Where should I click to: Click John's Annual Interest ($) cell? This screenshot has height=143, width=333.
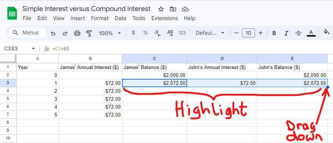click(222, 67)
